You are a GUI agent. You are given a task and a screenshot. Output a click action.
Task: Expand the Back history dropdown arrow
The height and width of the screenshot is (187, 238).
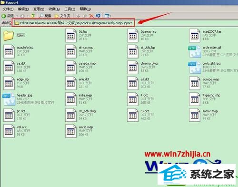[x=17, y=16]
